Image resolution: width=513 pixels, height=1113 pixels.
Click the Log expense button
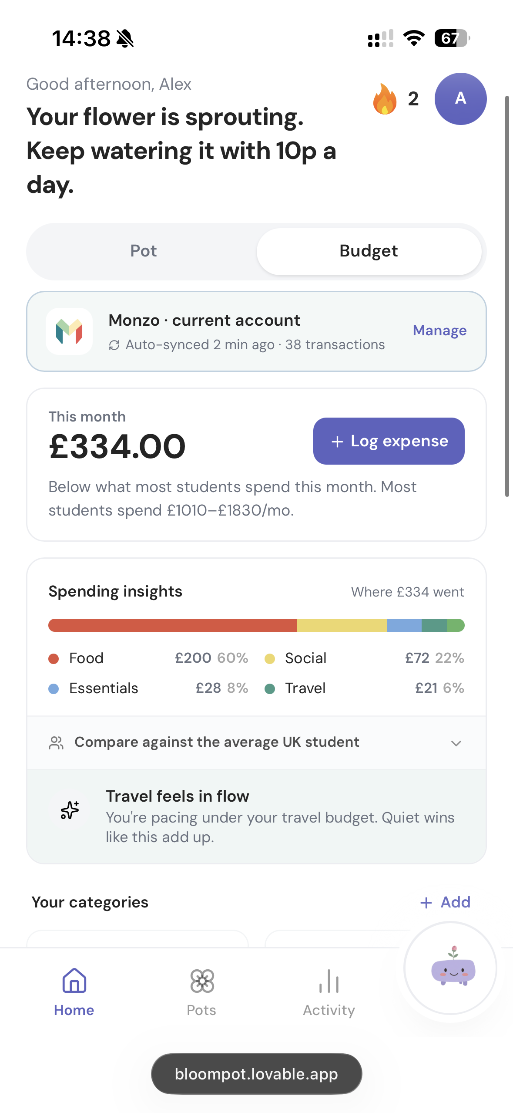pos(389,441)
